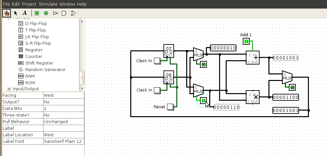Toggle the Add 1 input pin
The height and width of the screenshot is (156, 327).
[x=246, y=41]
